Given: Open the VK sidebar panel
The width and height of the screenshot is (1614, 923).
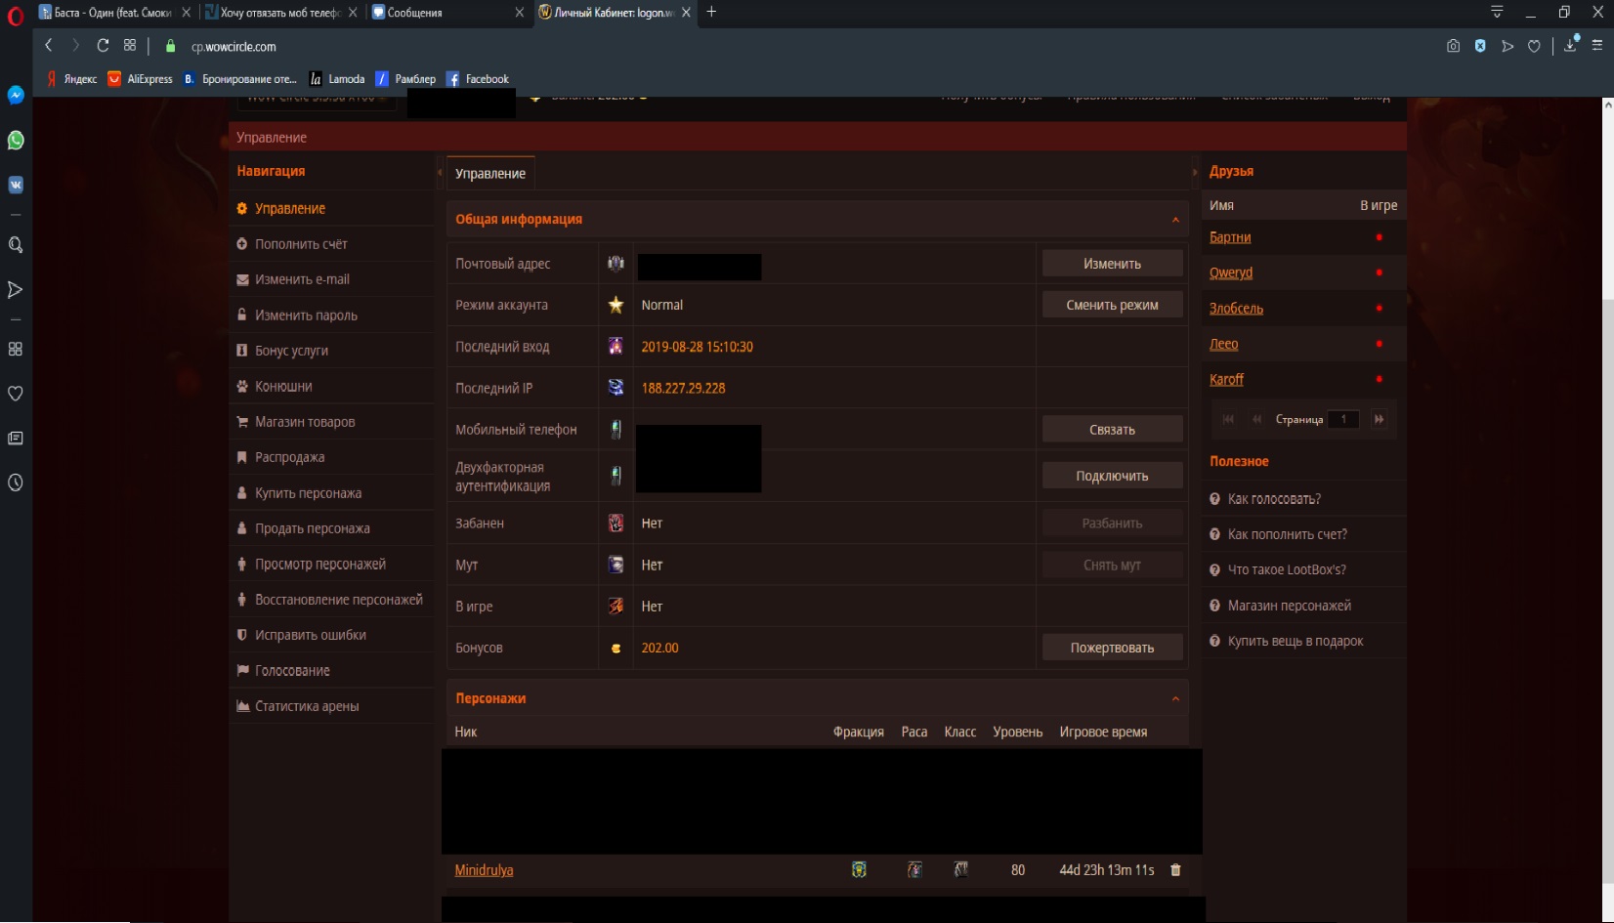Looking at the screenshot, I should (x=16, y=185).
